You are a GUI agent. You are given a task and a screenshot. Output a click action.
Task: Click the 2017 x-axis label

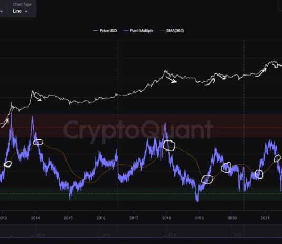click(x=134, y=218)
